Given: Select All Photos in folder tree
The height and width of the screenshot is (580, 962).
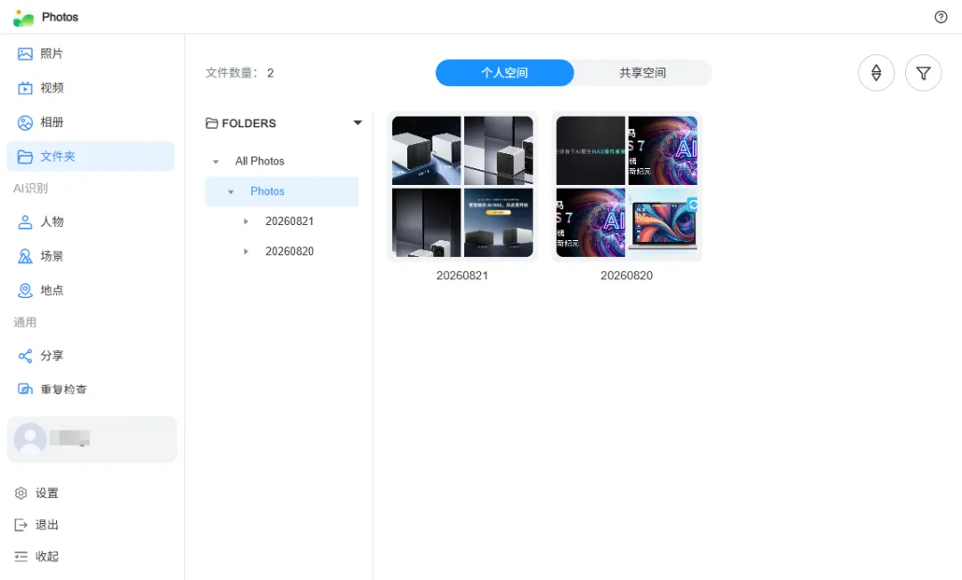Looking at the screenshot, I should [x=259, y=161].
